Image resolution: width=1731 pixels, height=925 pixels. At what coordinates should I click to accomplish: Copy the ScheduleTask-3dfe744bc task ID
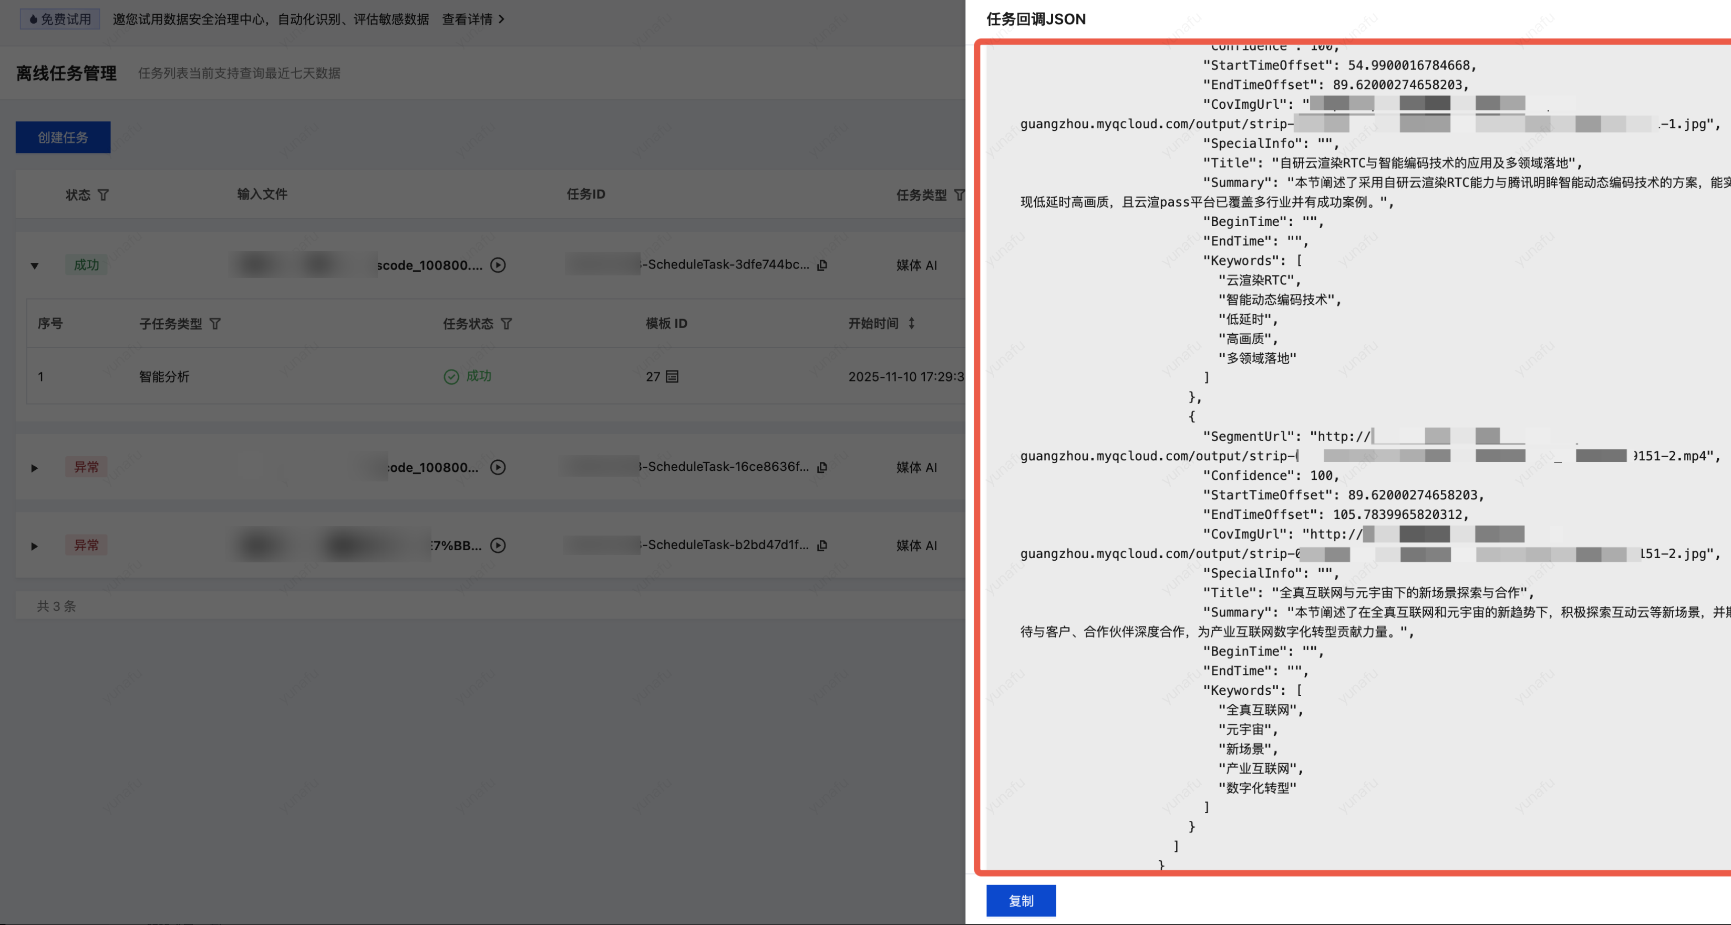[822, 265]
